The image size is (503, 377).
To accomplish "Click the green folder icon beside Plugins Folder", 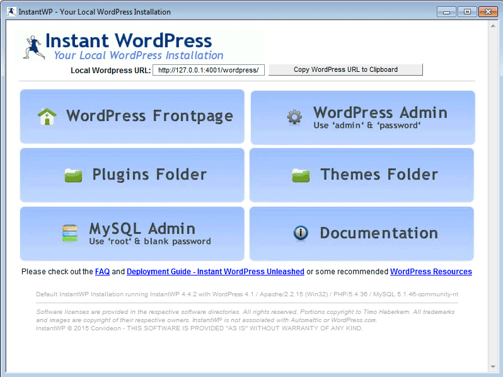I will [74, 175].
